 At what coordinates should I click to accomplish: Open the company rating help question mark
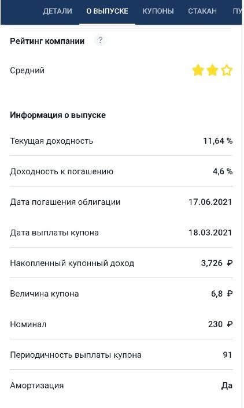tap(100, 40)
